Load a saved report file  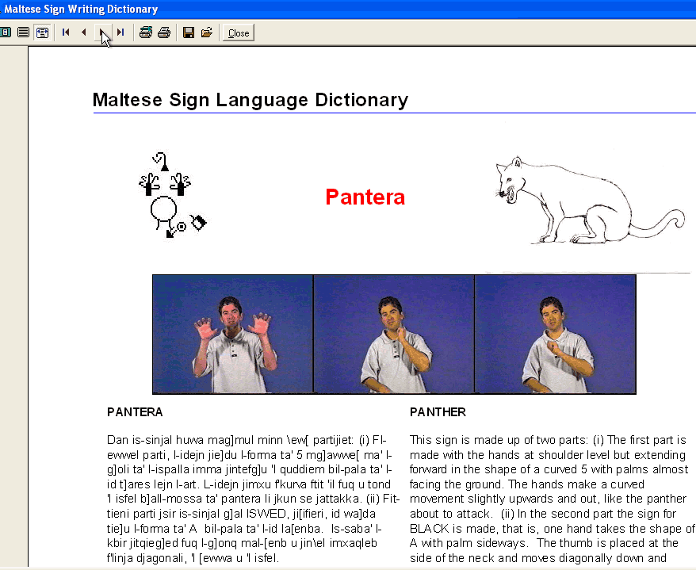[x=207, y=33]
